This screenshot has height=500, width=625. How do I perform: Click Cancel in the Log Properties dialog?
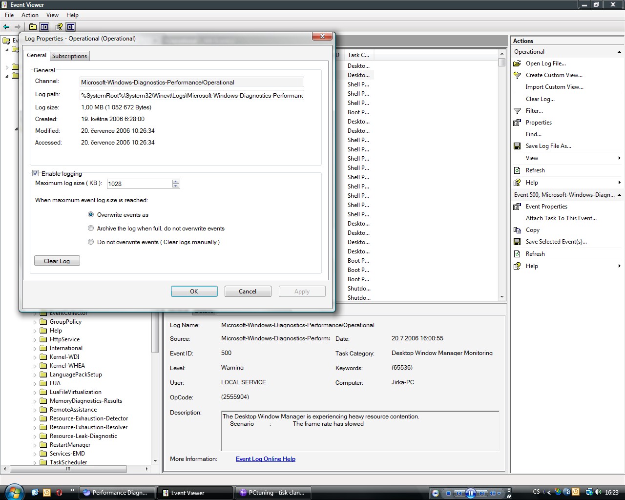pyautogui.click(x=248, y=292)
